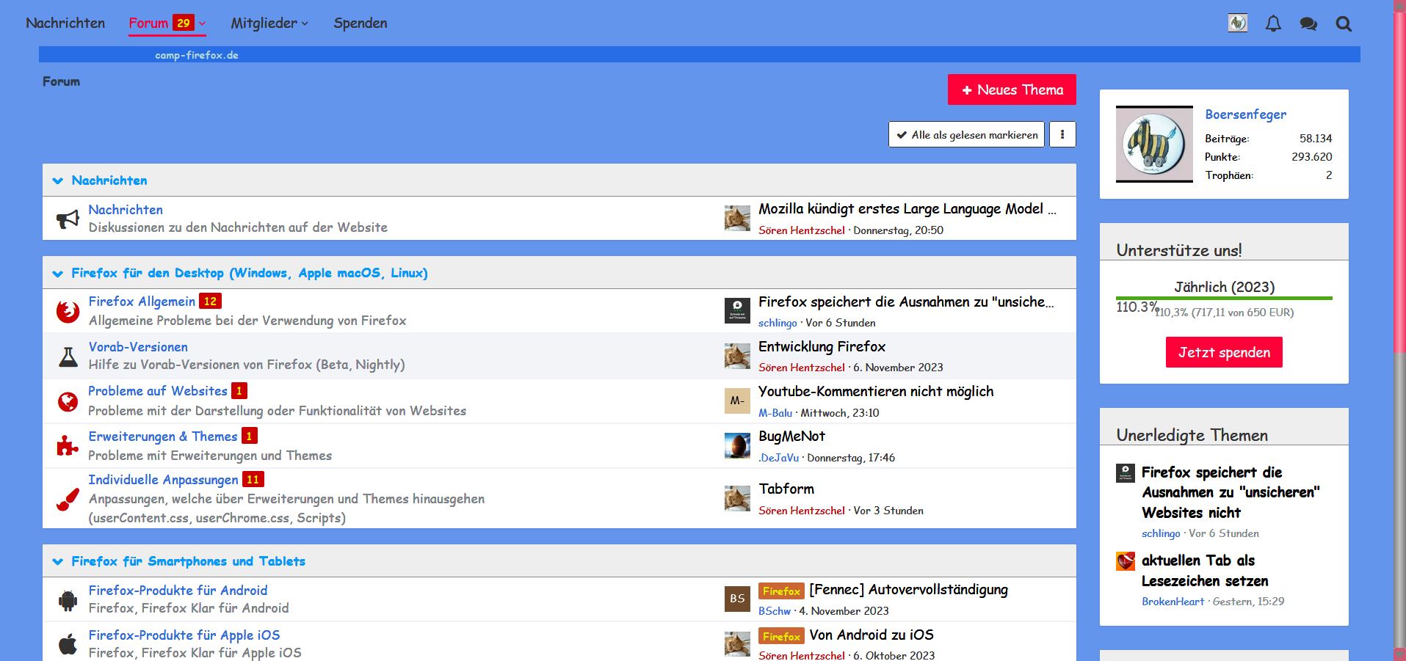Click Firefox label tag on Fennec thread
Viewport: 1406px width, 661px height.
click(x=781, y=591)
